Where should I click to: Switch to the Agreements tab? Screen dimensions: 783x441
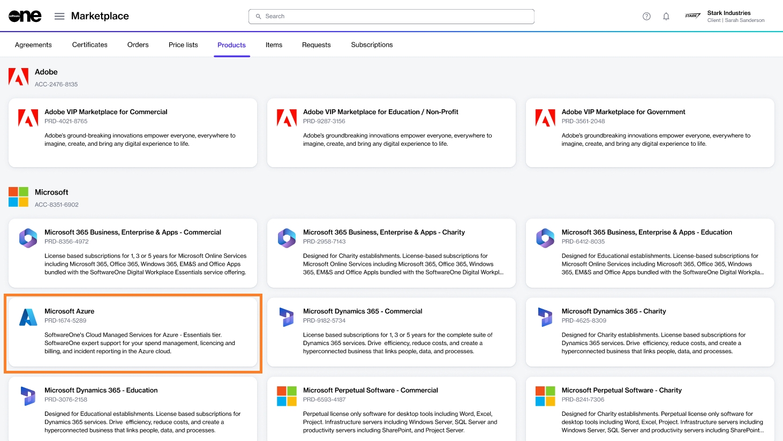(33, 45)
